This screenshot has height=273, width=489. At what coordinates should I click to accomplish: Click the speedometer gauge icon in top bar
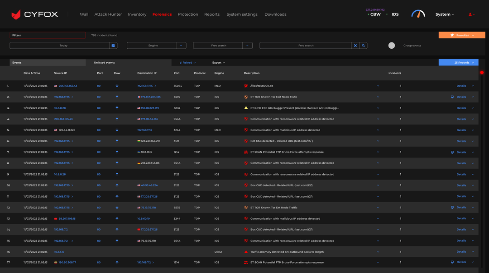click(x=417, y=14)
